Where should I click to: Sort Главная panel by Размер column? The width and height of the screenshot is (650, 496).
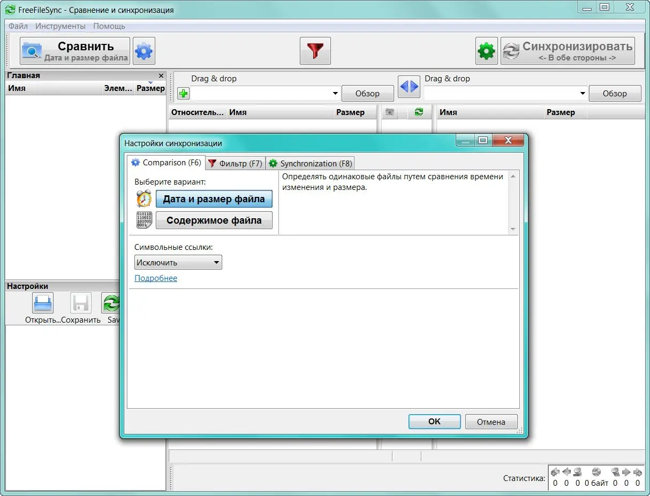pos(150,88)
